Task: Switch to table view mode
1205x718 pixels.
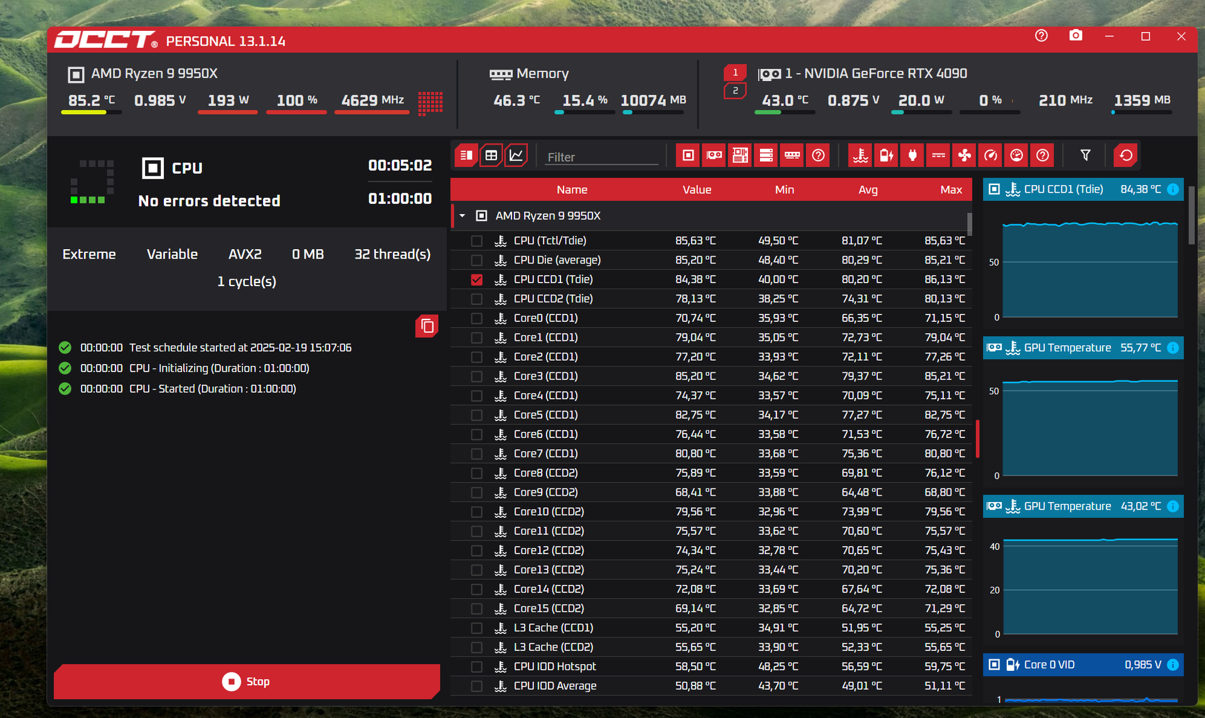Action: click(x=491, y=156)
